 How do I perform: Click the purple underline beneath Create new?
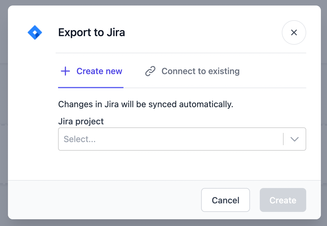tap(91, 87)
